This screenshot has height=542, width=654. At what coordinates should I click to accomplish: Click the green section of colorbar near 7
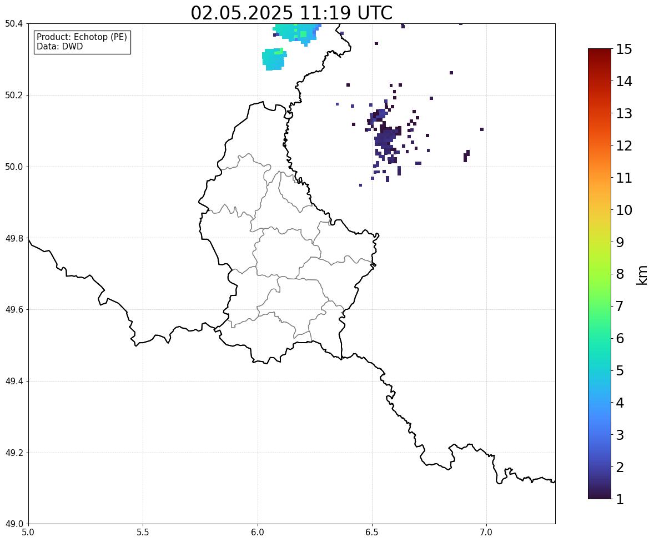[x=600, y=306]
